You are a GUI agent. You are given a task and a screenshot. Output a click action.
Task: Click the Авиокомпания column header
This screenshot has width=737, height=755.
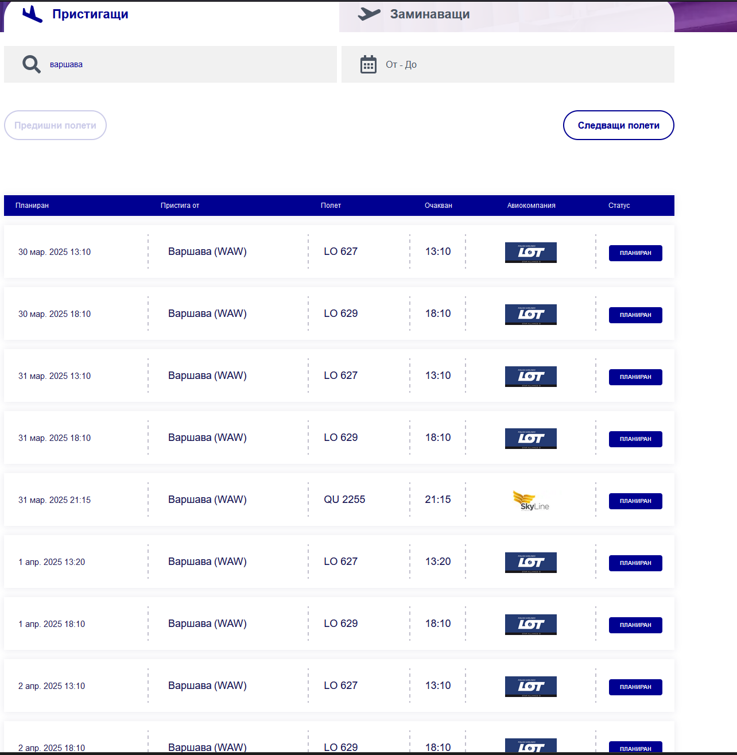(x=532, y=206)
